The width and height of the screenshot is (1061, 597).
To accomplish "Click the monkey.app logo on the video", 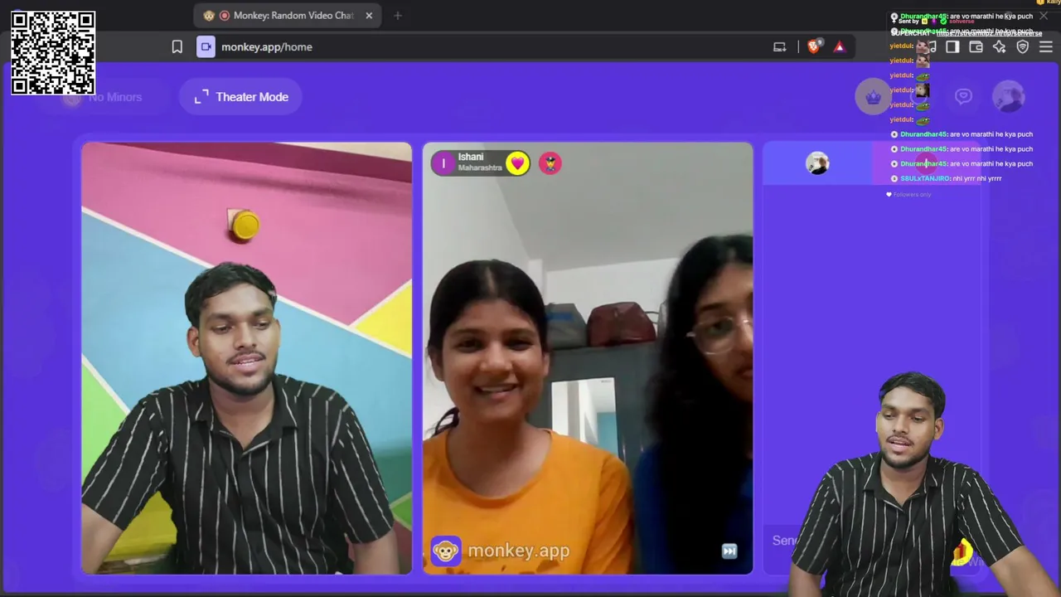I will tap(500, 551).
